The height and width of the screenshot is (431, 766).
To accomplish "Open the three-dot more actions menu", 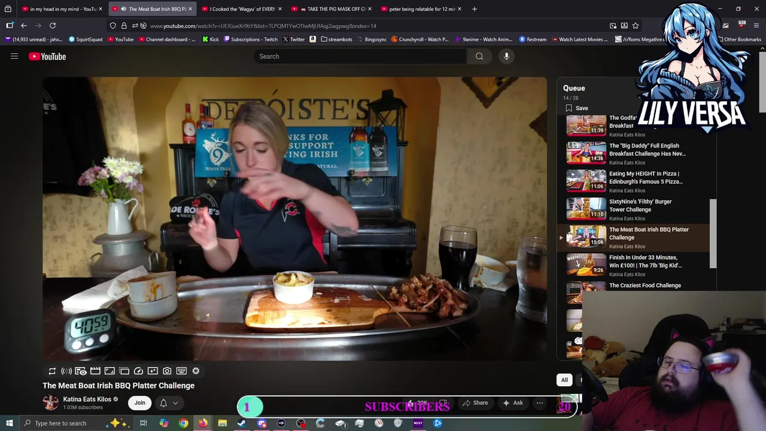I will [539, 403].
